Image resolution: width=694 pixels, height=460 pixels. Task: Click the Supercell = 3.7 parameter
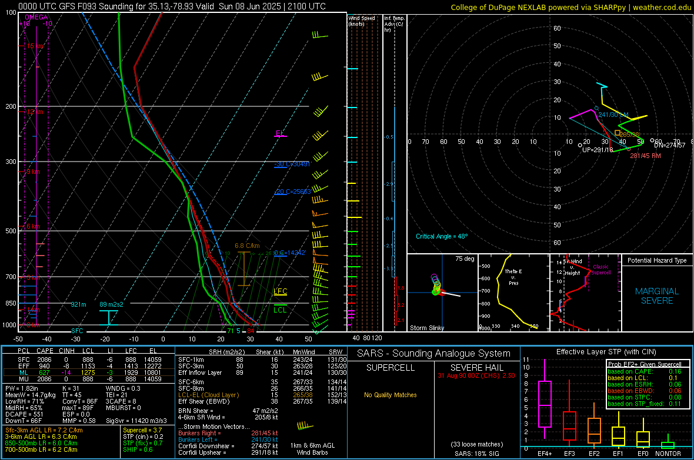[x=142, y=430]
